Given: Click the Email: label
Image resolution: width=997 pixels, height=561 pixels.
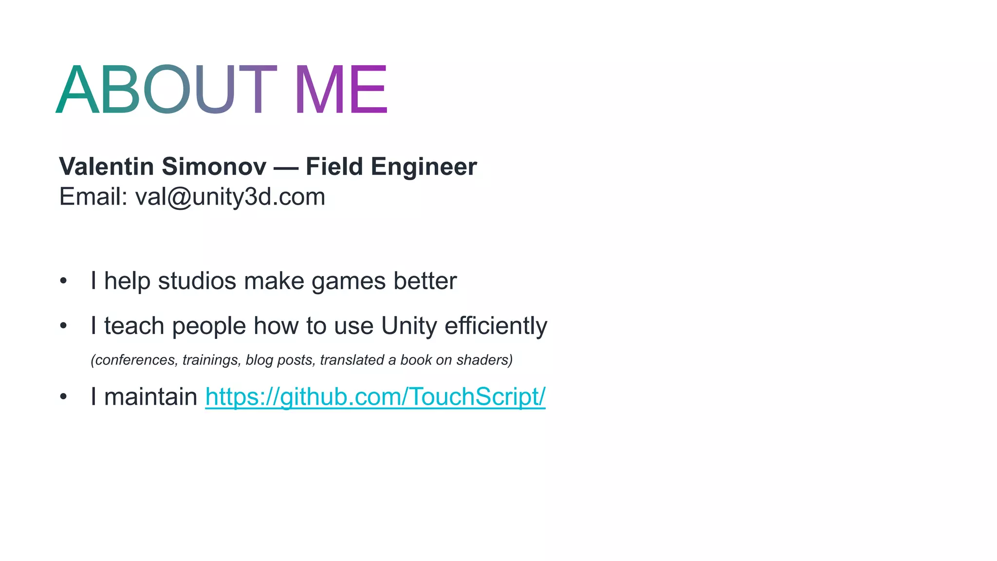Looking at the screenshot, I should coord(93,197).
